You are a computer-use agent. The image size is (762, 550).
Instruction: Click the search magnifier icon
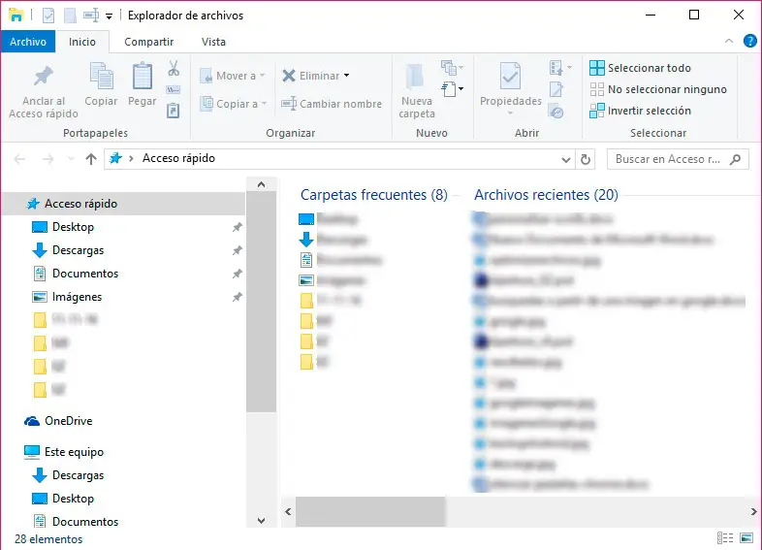(736, 159)
